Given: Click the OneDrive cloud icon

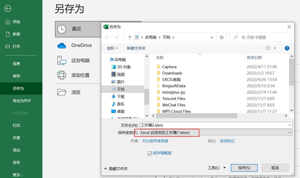Looking at the screenshot, I should click(61, 45).
